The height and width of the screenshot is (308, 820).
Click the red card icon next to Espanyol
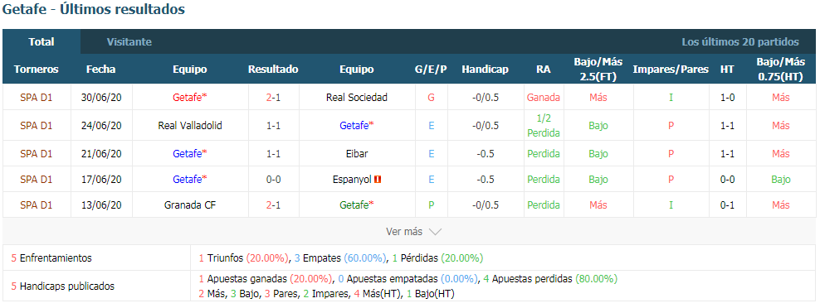(378, 180)
